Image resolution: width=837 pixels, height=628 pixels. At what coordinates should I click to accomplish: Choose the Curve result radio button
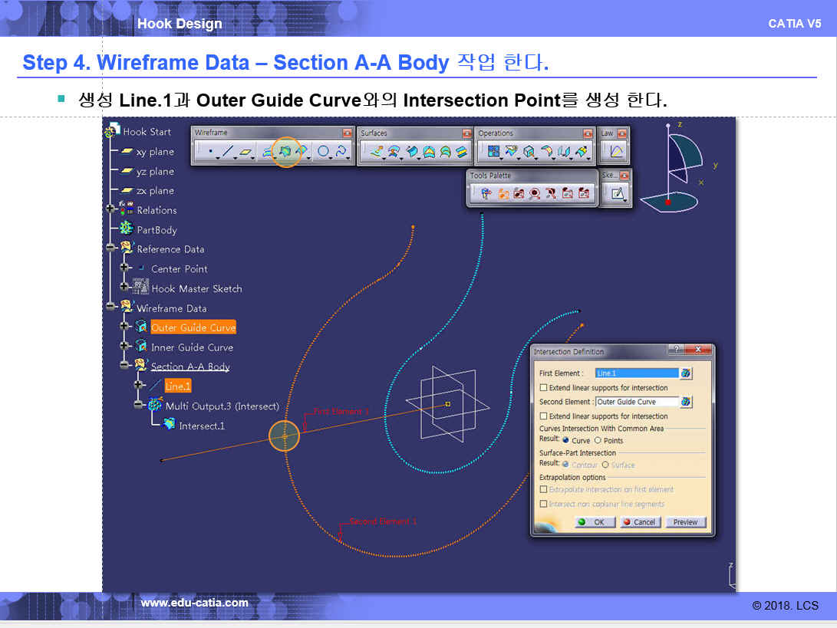566,441
